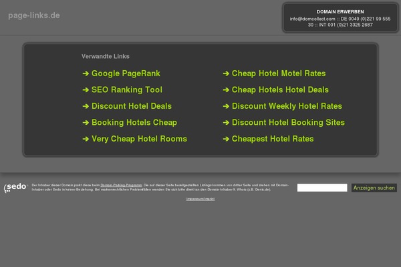
Task: Click the Cheap Hotel Motel Rates link
Action: [279, 73]
